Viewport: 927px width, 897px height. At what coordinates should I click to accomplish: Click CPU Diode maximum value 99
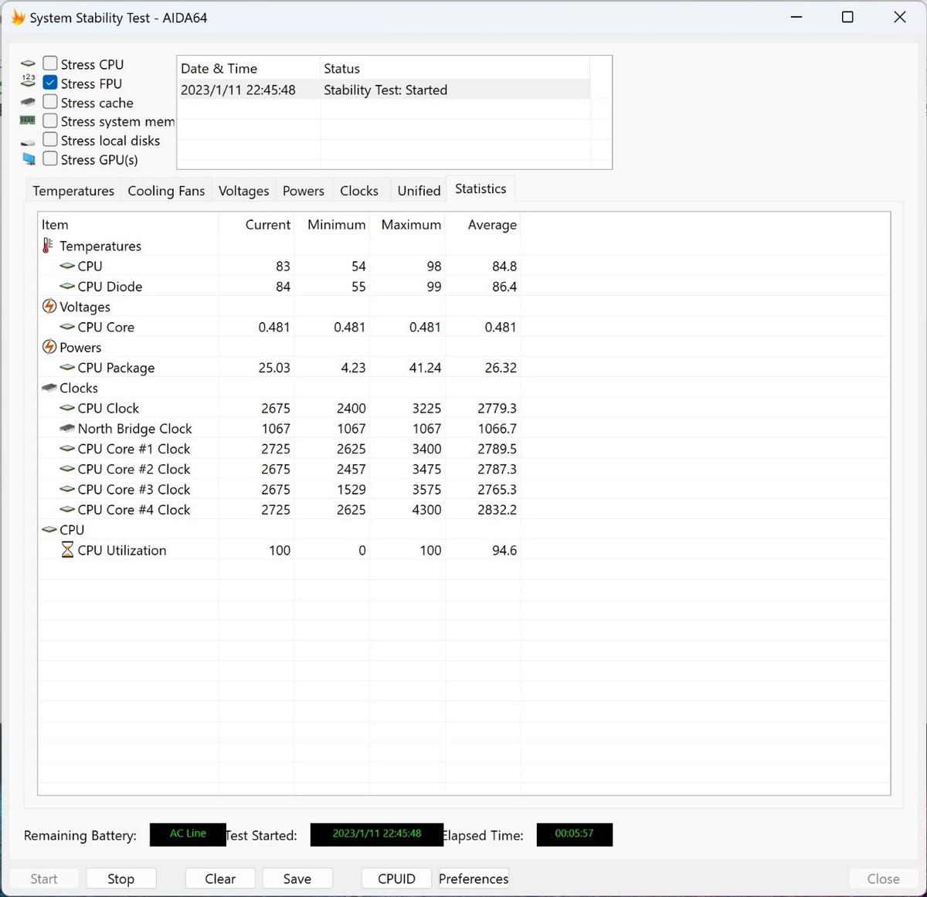tap(434, 287)
